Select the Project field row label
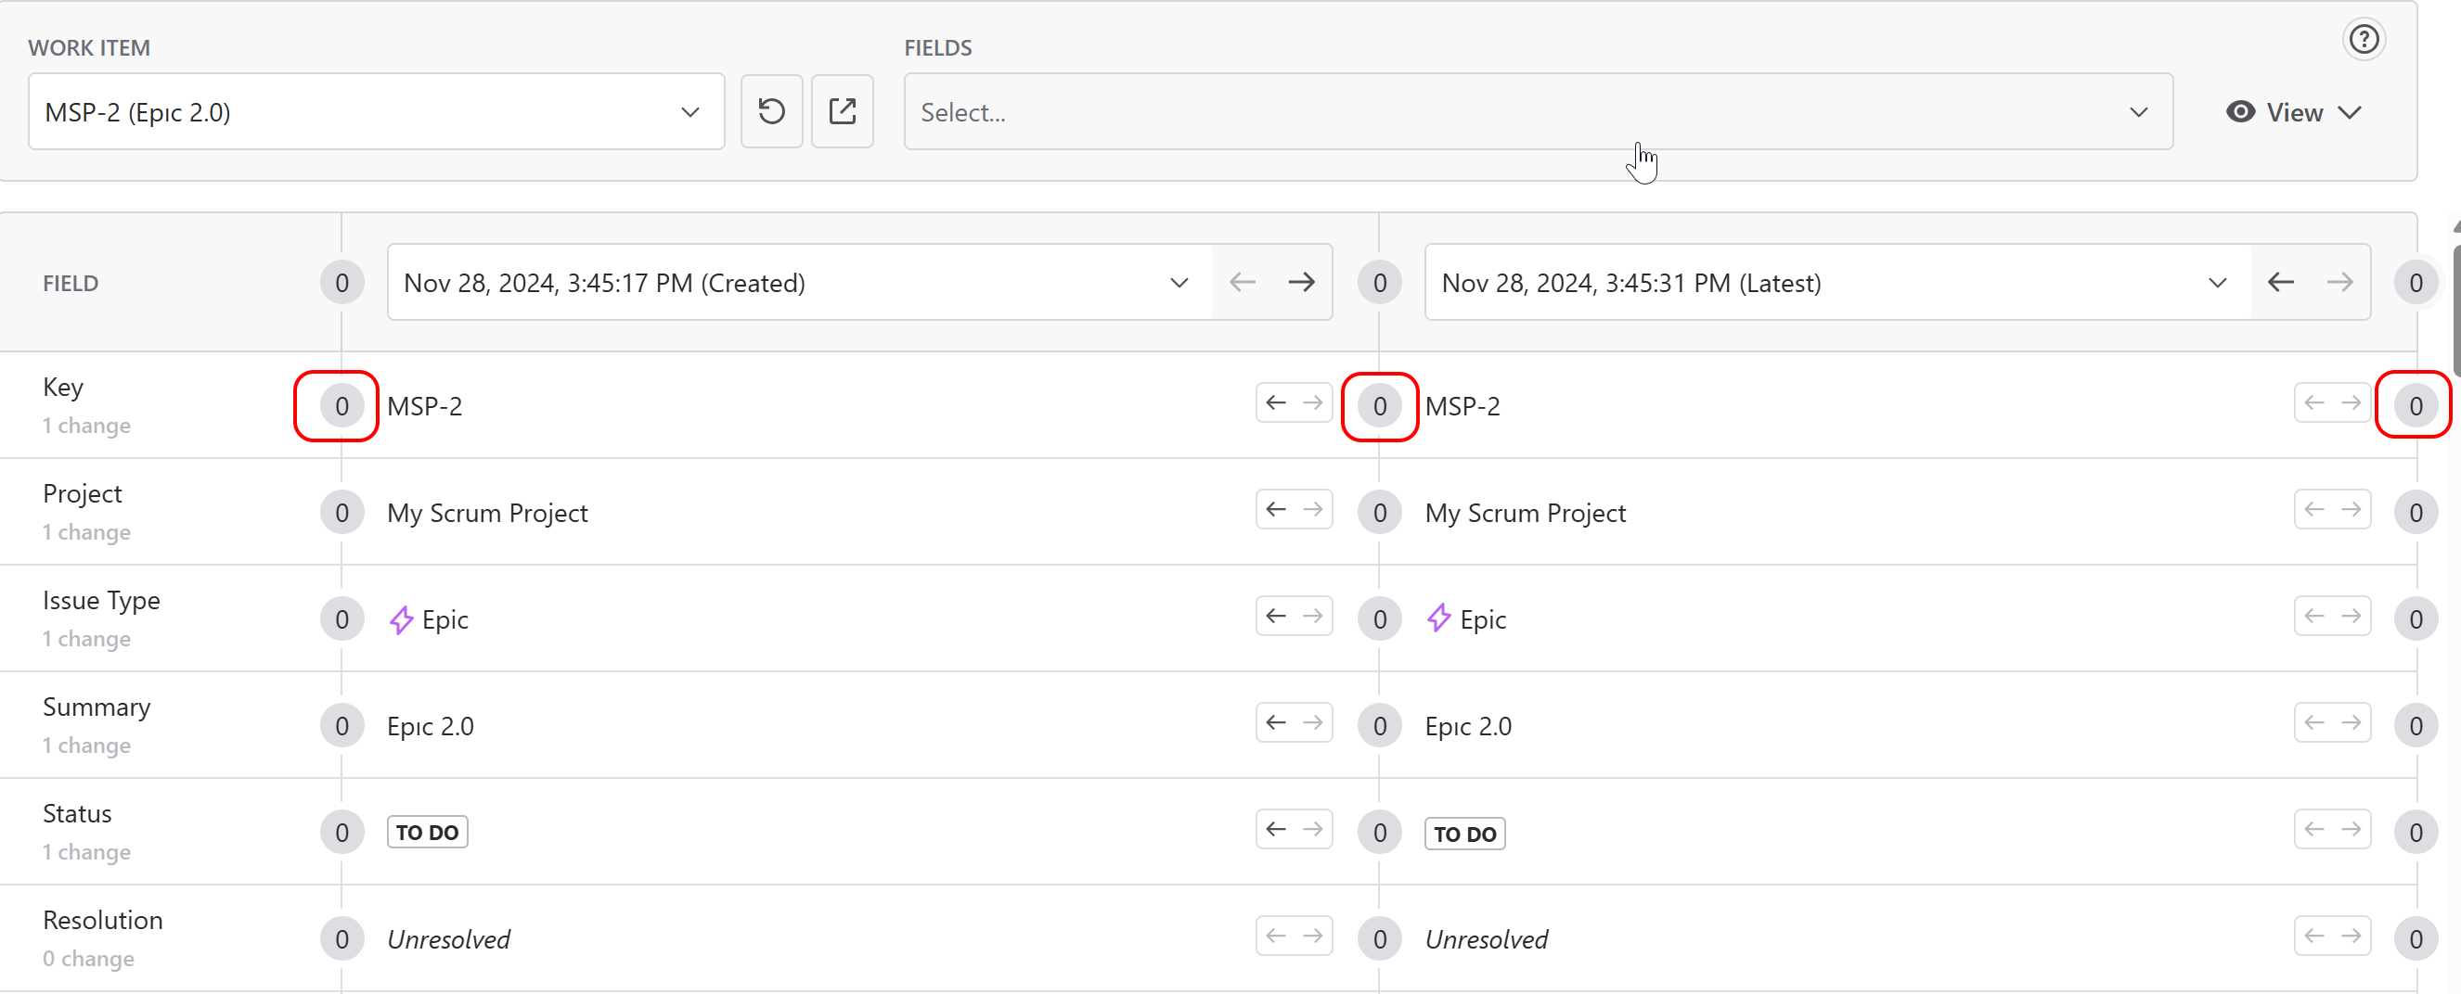 tap(83, 494)
